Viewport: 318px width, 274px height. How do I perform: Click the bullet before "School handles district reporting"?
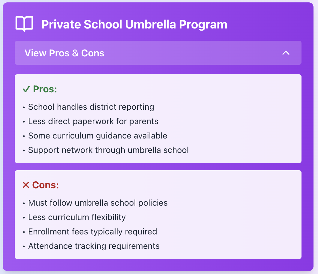point(24,107)
